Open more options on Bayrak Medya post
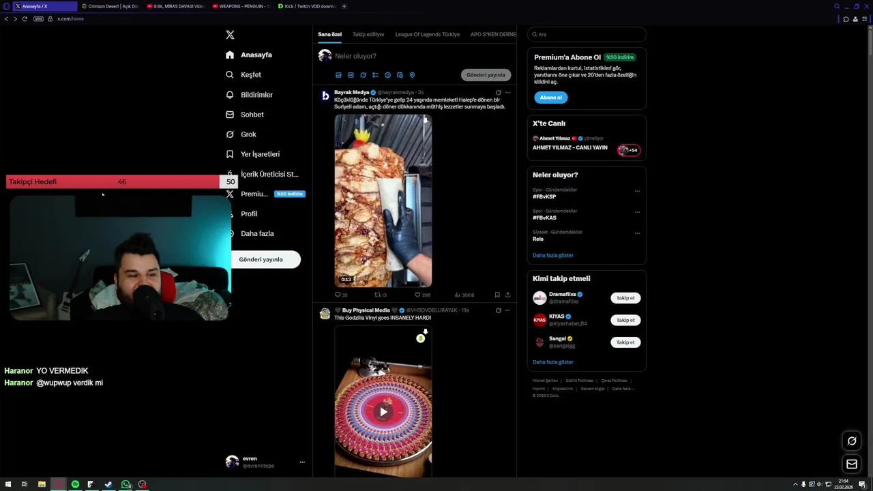Image resolution: width=873 pixels, height=491 pixels. 507,92
